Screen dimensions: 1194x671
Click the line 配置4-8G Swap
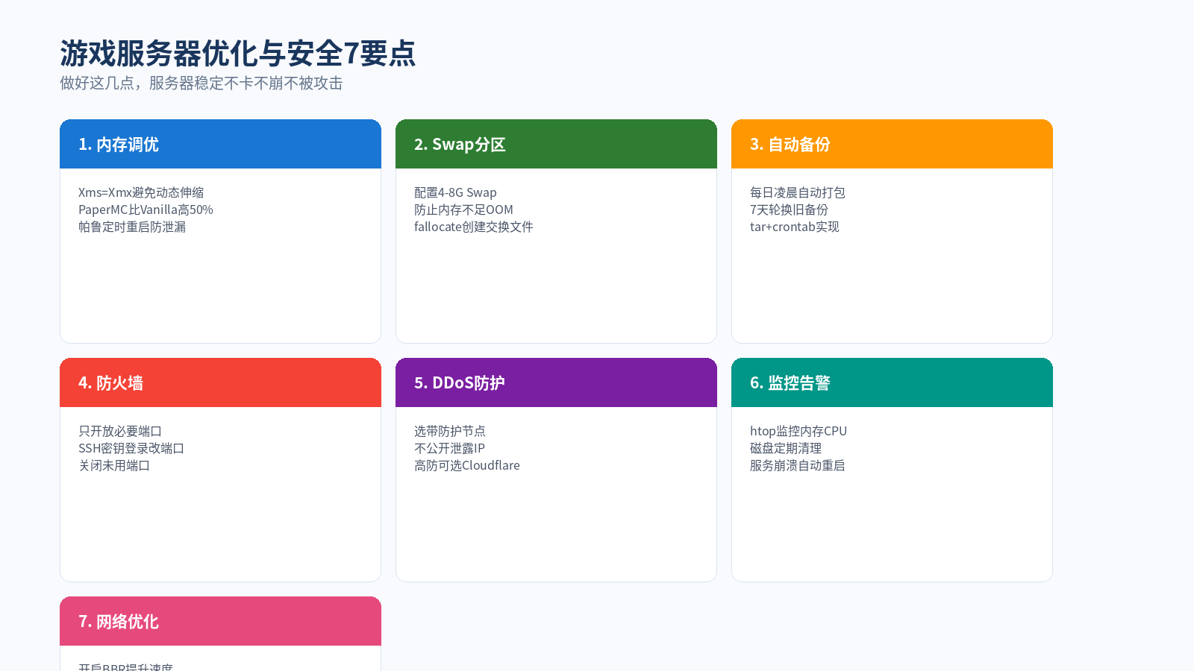point(455,192)
